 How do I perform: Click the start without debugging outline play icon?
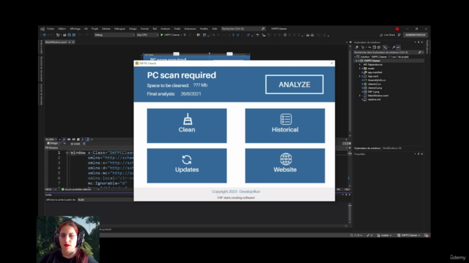pyautogui.click(x=185, y=35)
